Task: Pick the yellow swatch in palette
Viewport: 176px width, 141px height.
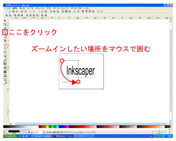Action: point(48,127)
